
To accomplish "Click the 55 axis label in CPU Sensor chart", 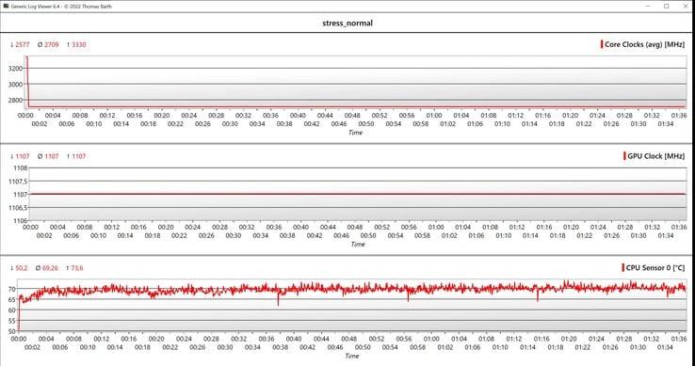I will click(11, 321).
